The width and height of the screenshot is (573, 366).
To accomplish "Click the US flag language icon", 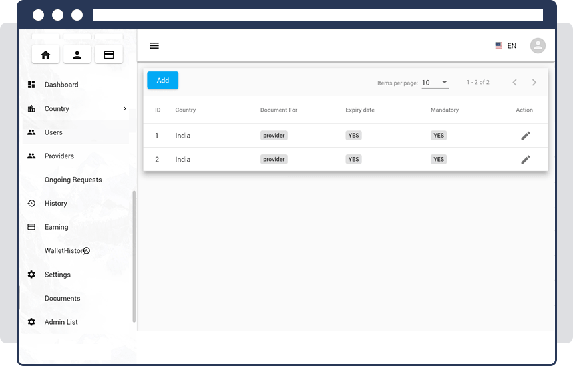I will pos(498,45).
